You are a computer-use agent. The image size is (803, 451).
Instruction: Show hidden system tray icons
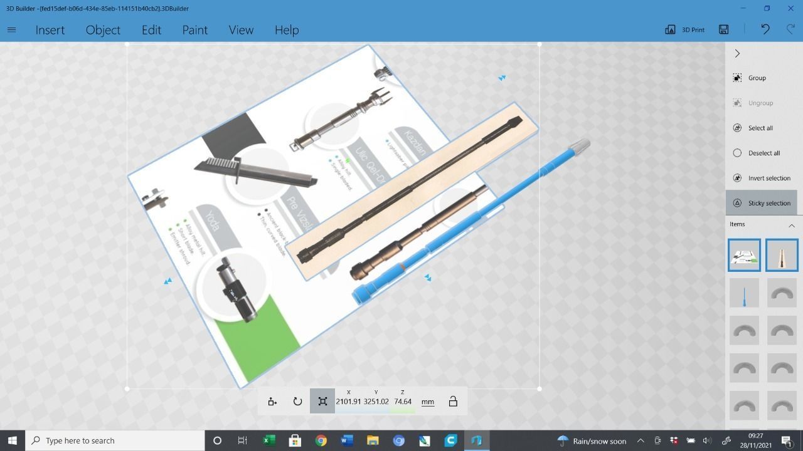pyautogui.click(x=641, y=440)
